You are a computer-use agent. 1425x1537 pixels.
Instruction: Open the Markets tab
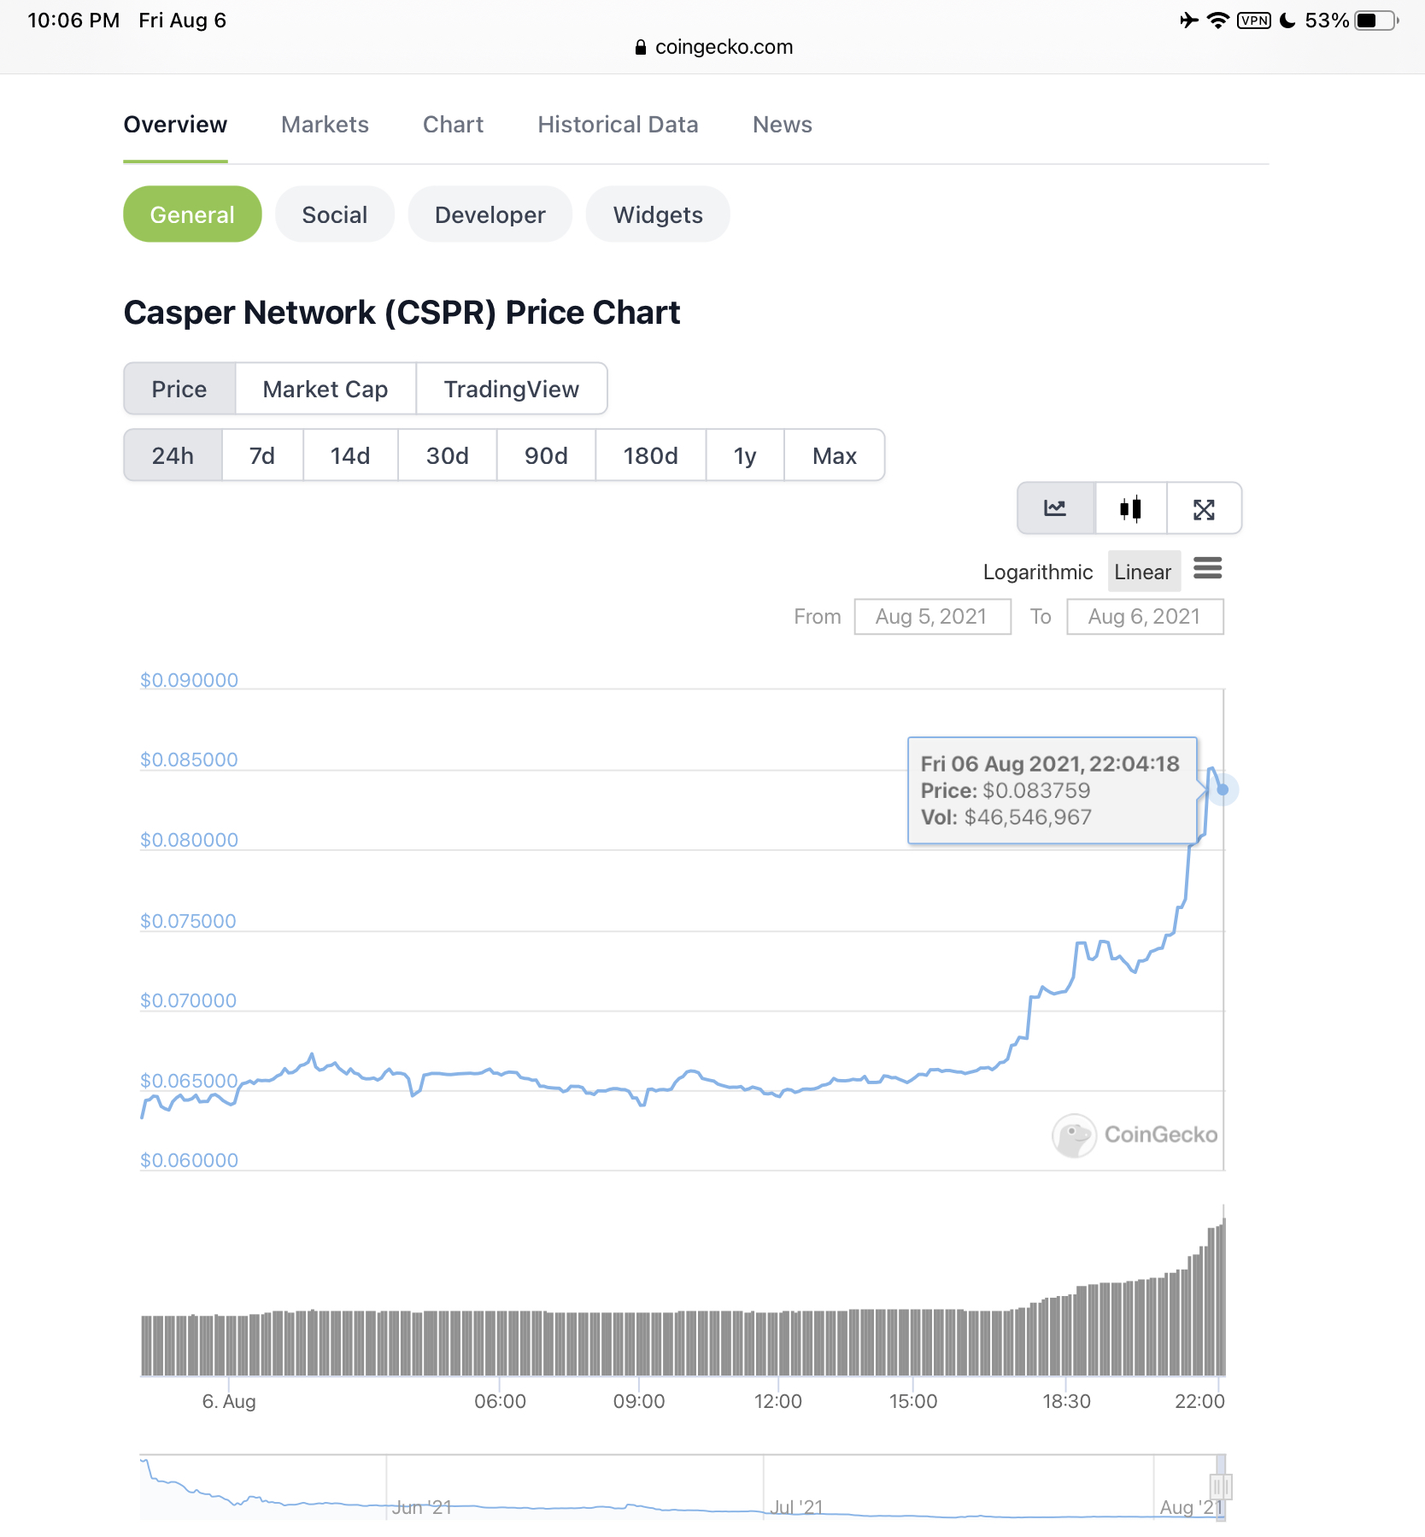tap(325, 125)
